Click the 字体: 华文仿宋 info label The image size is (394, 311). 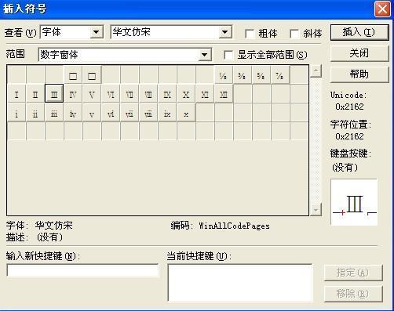(39, 225)
